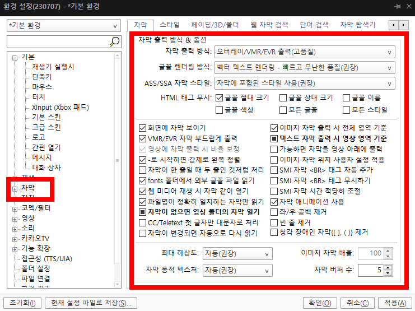
Task: Toggle 텍스트 자막 출력 시 영상 영역 기준
Action: tap(274, 138)
